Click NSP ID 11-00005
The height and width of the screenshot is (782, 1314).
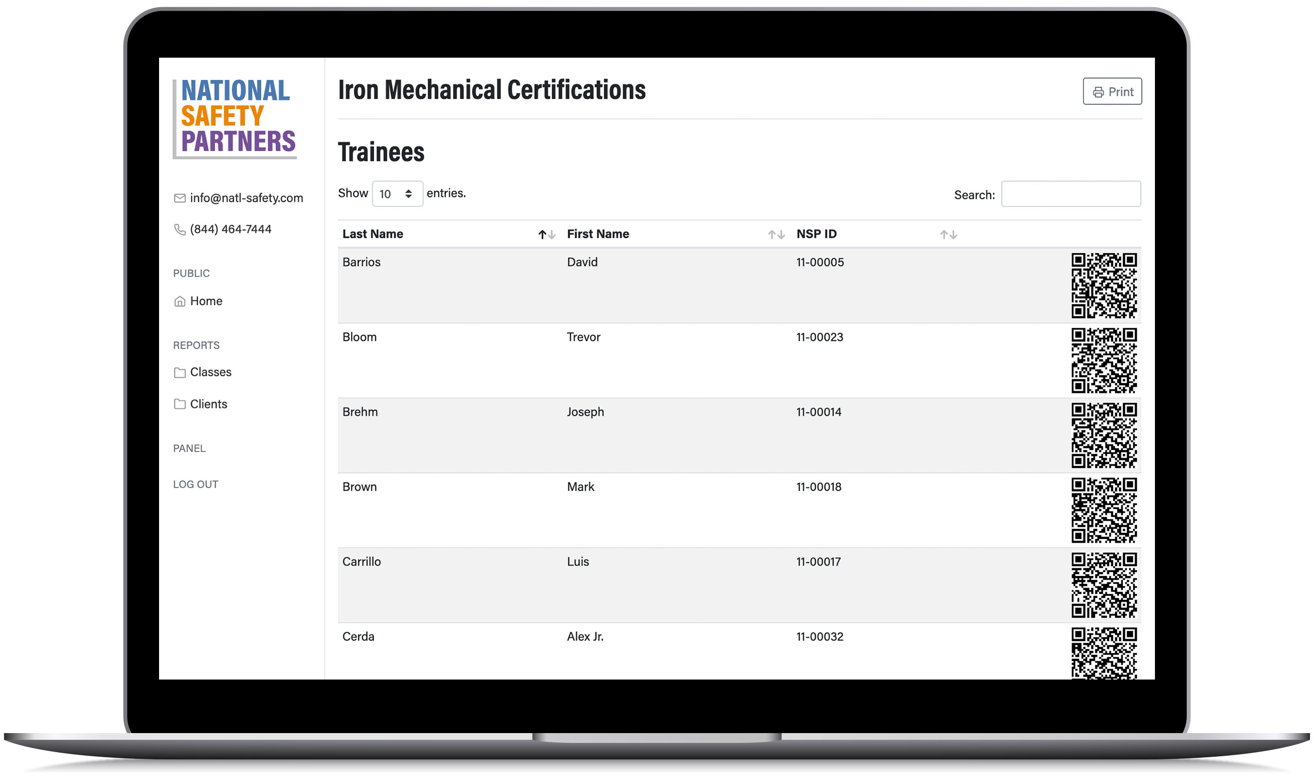820,262
